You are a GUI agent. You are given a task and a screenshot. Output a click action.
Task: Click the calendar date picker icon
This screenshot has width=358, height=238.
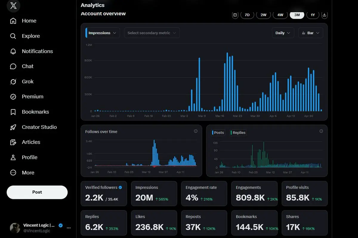235,15
